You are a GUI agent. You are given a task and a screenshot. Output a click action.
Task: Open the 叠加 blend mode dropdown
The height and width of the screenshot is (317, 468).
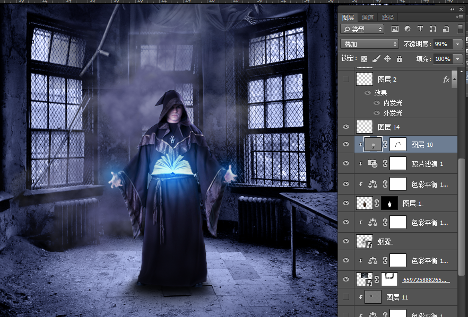tap(369, 44)
